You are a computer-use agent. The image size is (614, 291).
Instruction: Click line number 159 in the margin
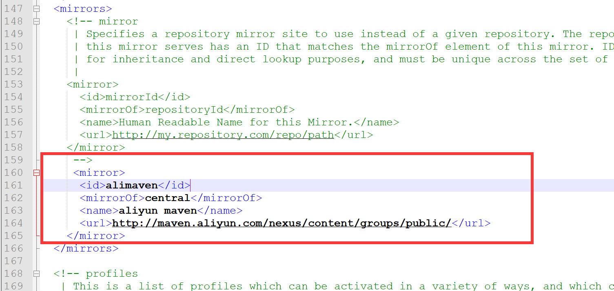click(x=13, y=160)
